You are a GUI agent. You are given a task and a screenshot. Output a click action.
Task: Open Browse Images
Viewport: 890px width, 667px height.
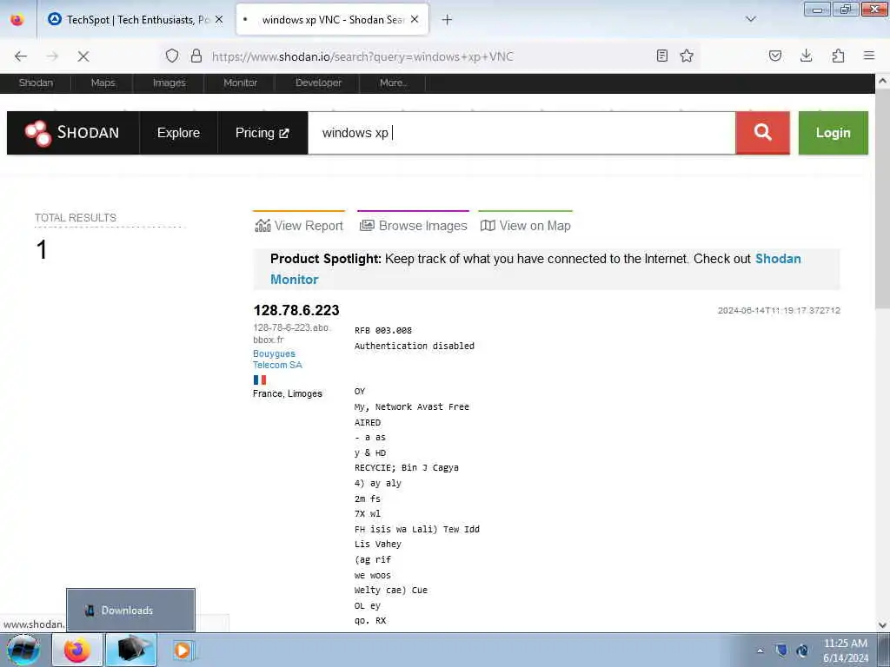pyautogui.click(x=413, y=225)
